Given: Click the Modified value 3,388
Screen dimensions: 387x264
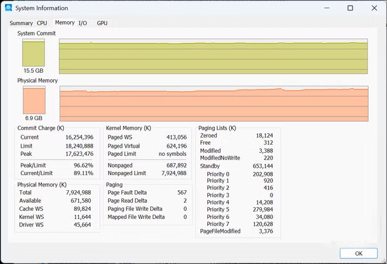Looking at the screenshot, I should pyautogui.click(x=266, y=151).
